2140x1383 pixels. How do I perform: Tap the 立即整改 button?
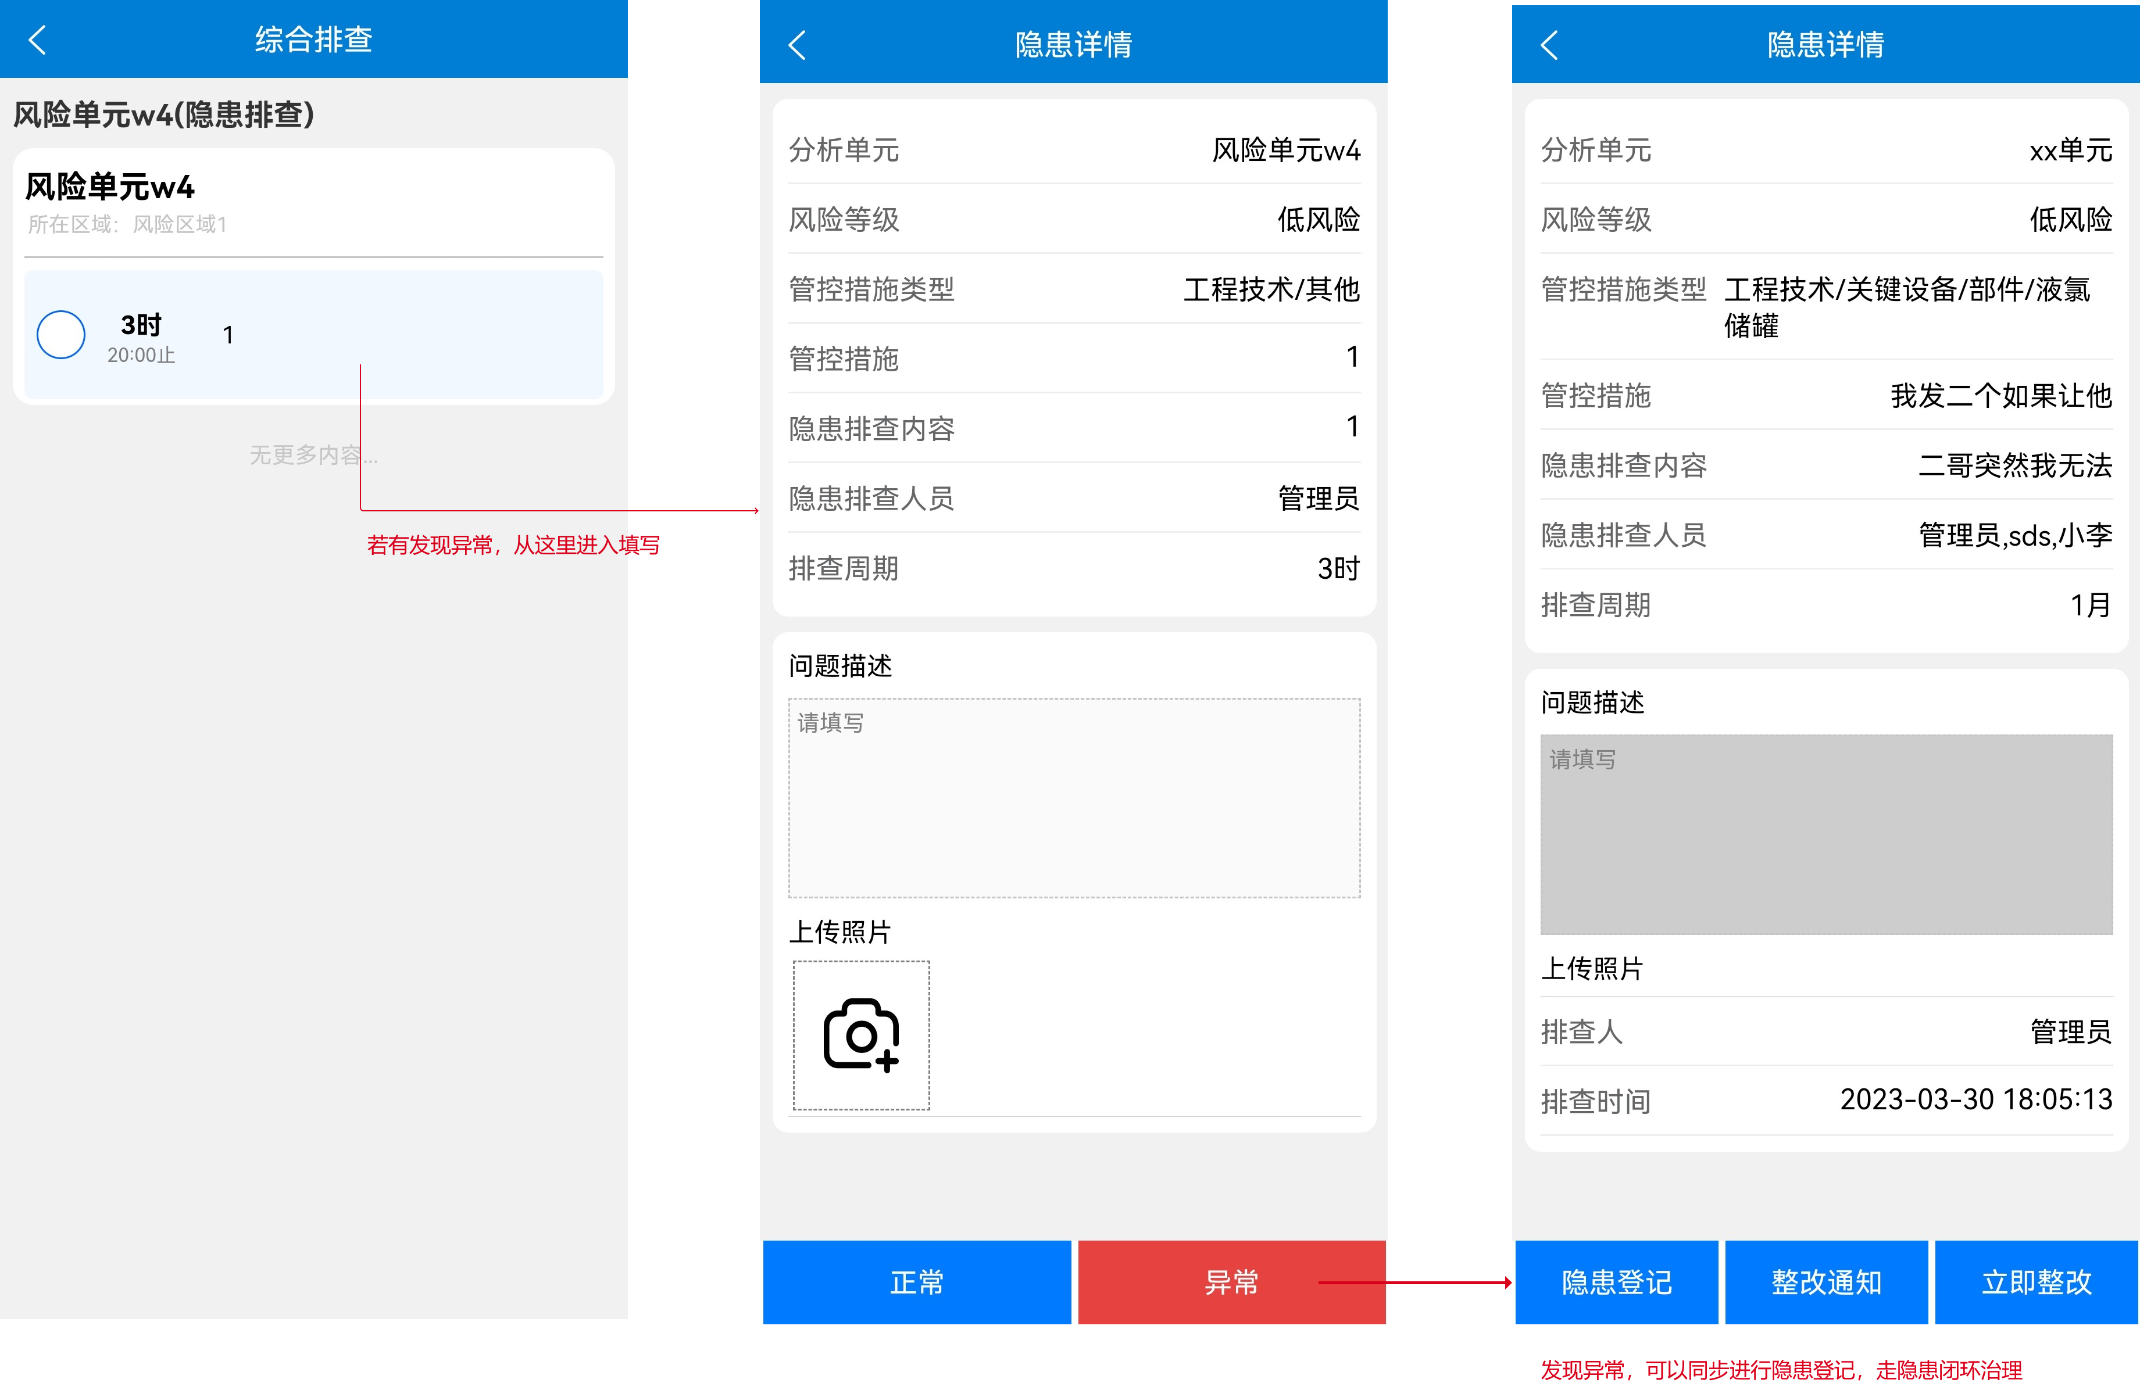pyautogui.click(x=2036, y=1281)
